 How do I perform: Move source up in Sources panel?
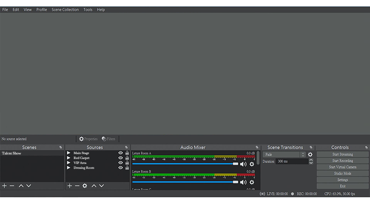click(x=94, y=186)
